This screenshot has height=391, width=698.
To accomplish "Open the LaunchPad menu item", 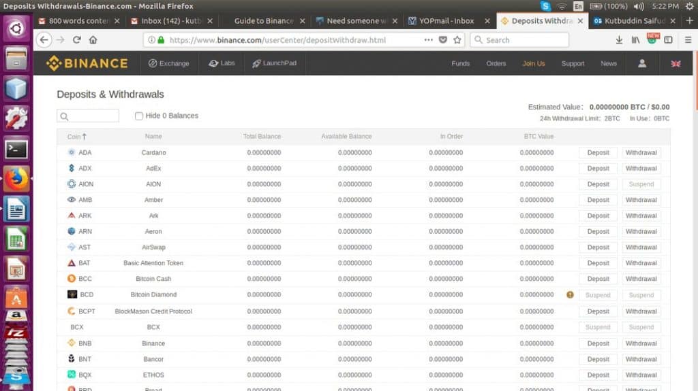I will [x=274, y=63].
